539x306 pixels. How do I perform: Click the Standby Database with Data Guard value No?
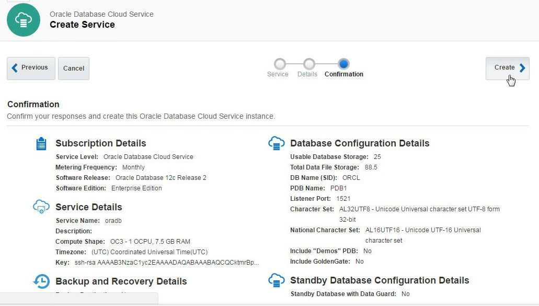click(406, 294)
